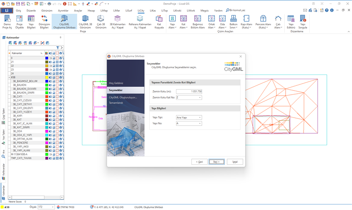Open CityGML 3B Görünüm
352x210 pixels.
(x=85, y=22)
